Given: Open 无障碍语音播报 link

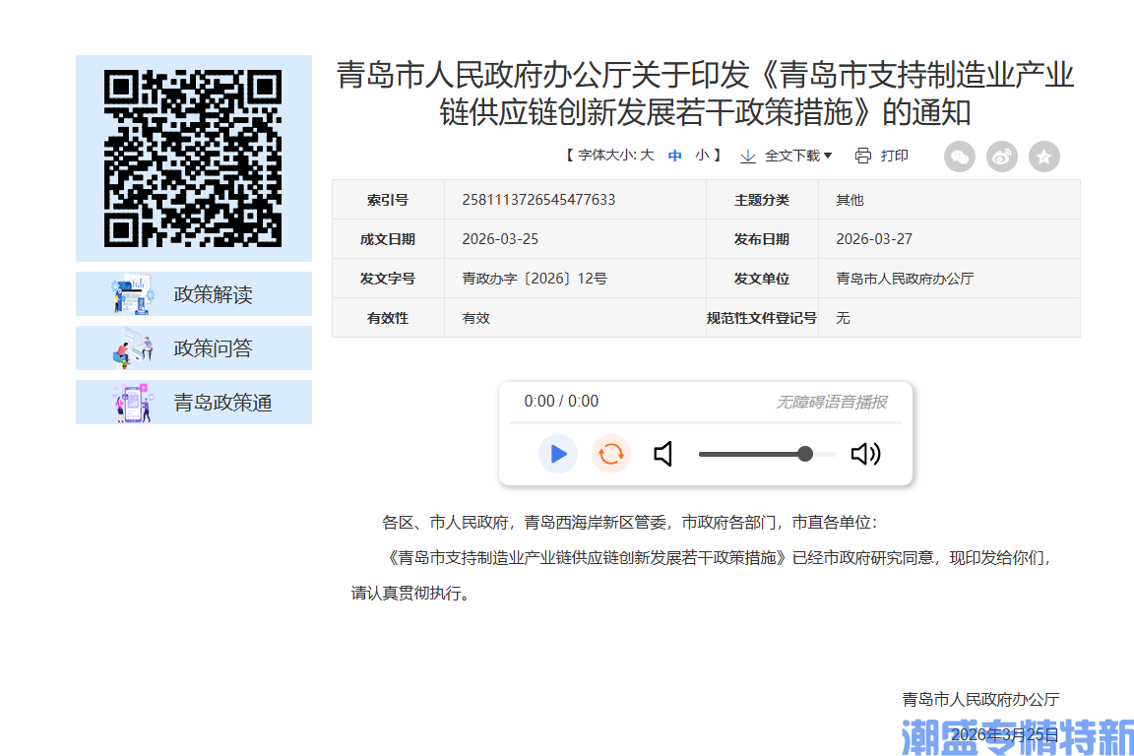Looking at the screenshot, I should (x=832, y=401).
